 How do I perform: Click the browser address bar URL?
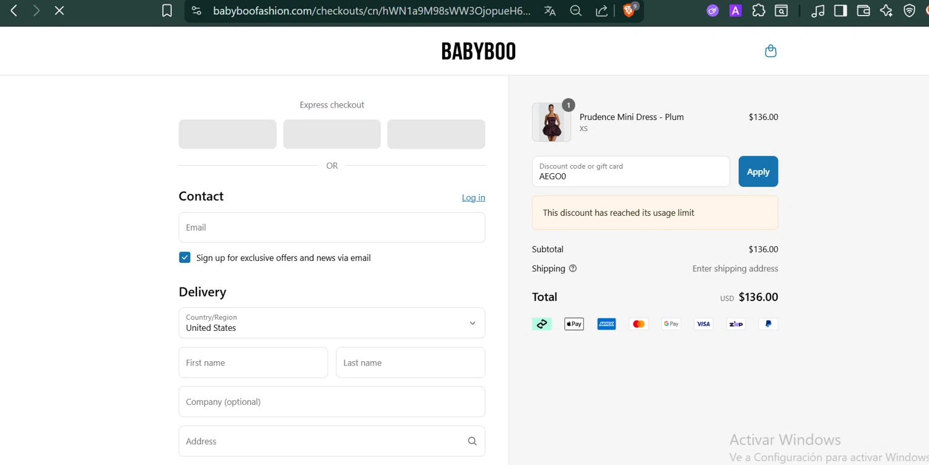372,11
